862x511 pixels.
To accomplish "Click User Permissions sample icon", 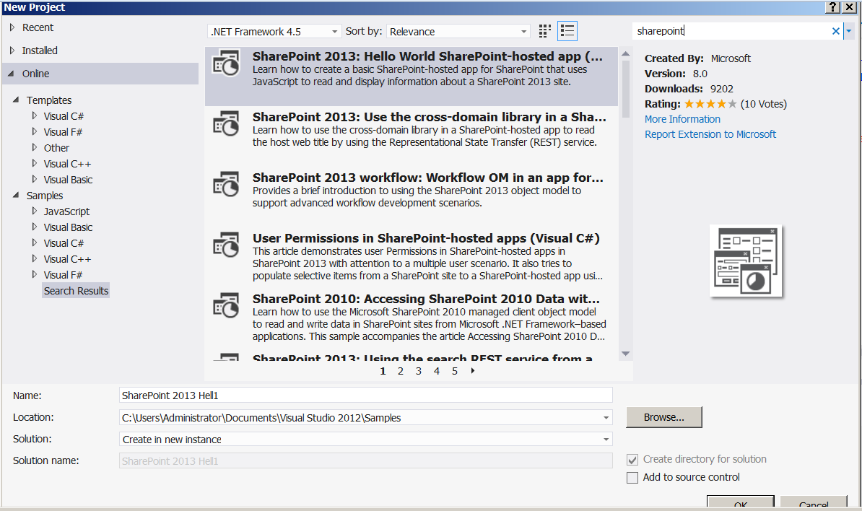I will [x=226, y=245].
